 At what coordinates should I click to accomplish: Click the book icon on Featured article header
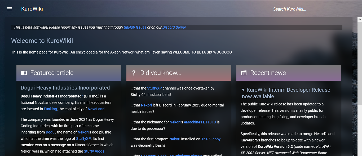pyautogui.click(x=24, y=73)
